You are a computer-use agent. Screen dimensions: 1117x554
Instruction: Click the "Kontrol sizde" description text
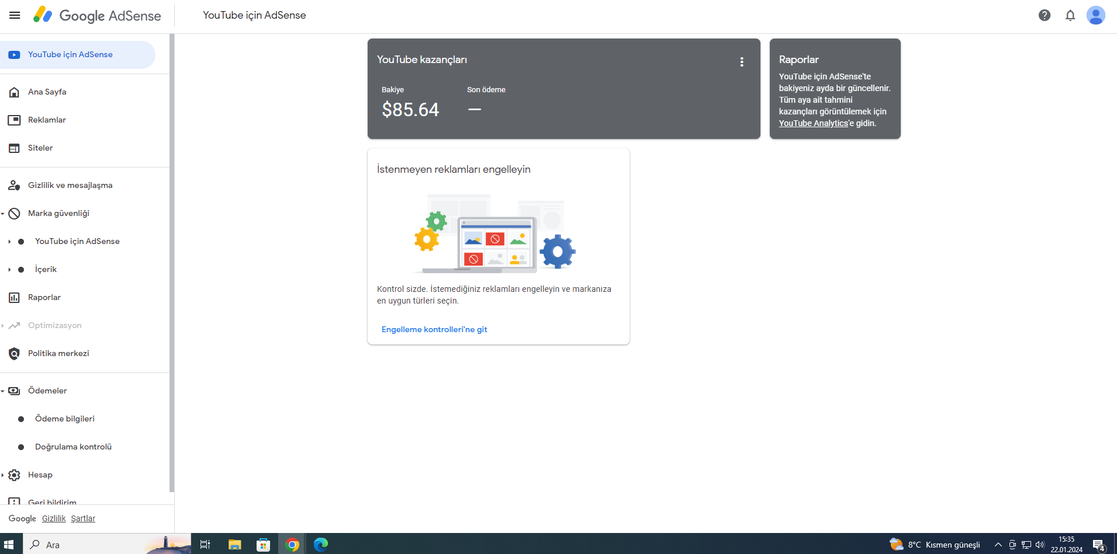click(494, 295)
